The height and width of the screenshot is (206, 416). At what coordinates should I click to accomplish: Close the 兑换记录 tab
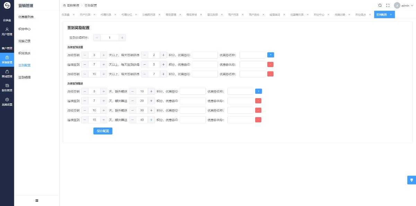[x=349, y=15]
